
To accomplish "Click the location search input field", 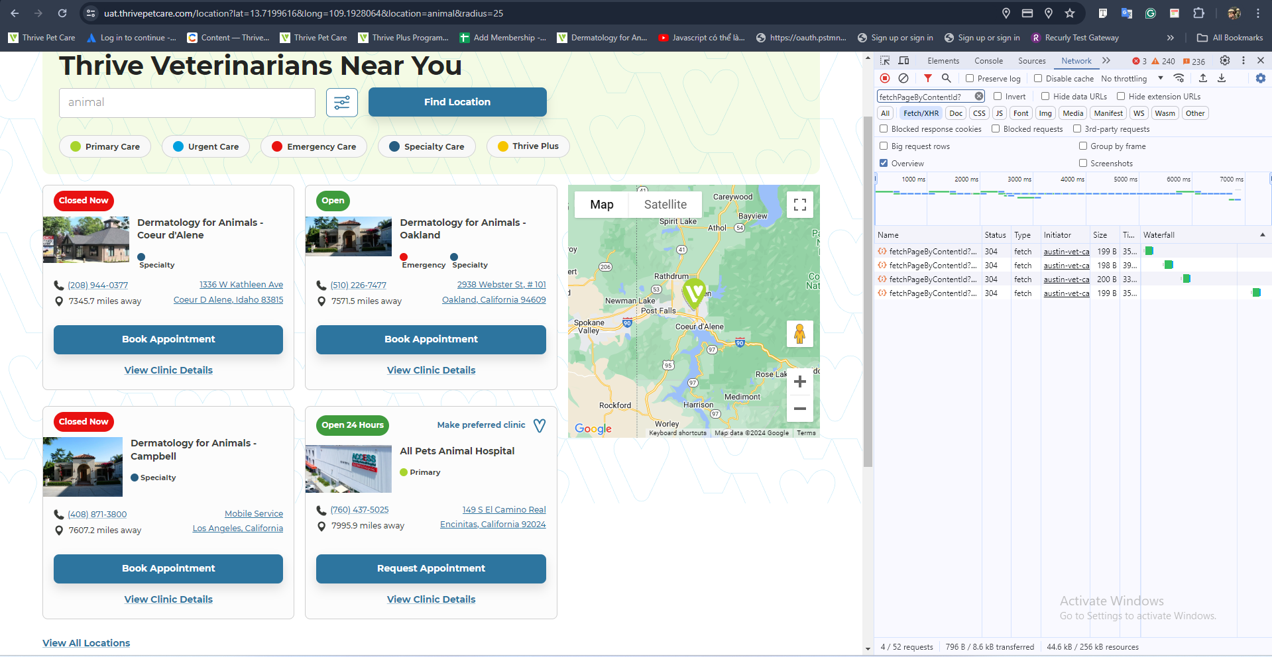I will (187, 103).
